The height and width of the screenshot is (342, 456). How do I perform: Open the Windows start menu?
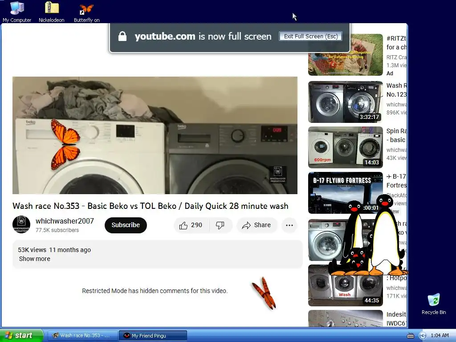[x=21, y=335]
